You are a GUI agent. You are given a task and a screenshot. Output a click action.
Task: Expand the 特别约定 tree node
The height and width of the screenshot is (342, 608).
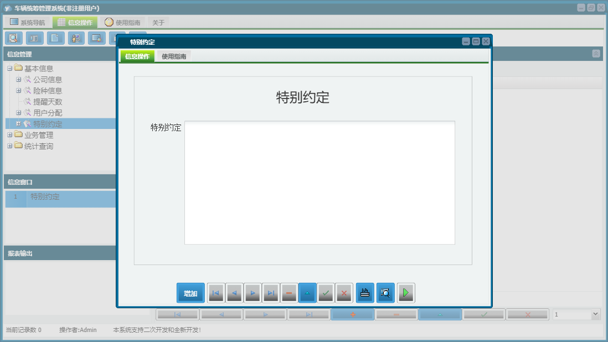pyautogui.click(x=18, y=124)
